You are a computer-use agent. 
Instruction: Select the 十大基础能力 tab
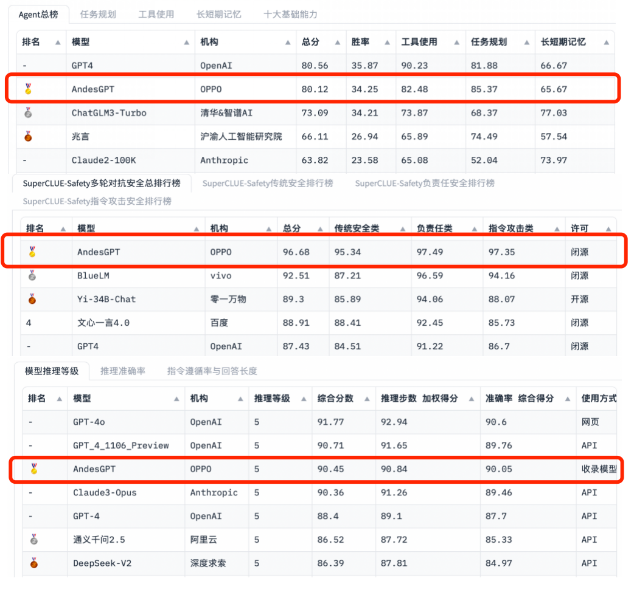(290, 15)
